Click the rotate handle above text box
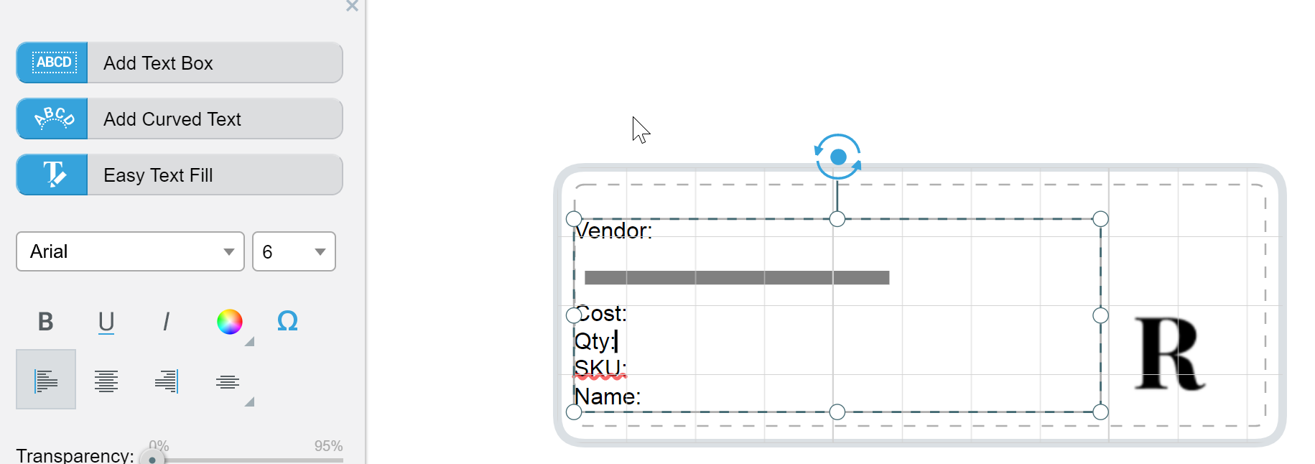The height and width of the screenshot is (464, 1315). click(x=837, y=157)
